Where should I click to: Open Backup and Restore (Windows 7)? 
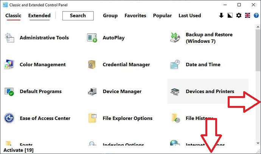[x=209, y=38]
